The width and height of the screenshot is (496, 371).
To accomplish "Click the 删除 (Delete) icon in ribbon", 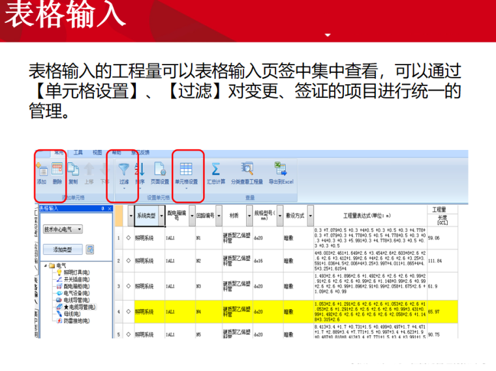I will 57,171.
